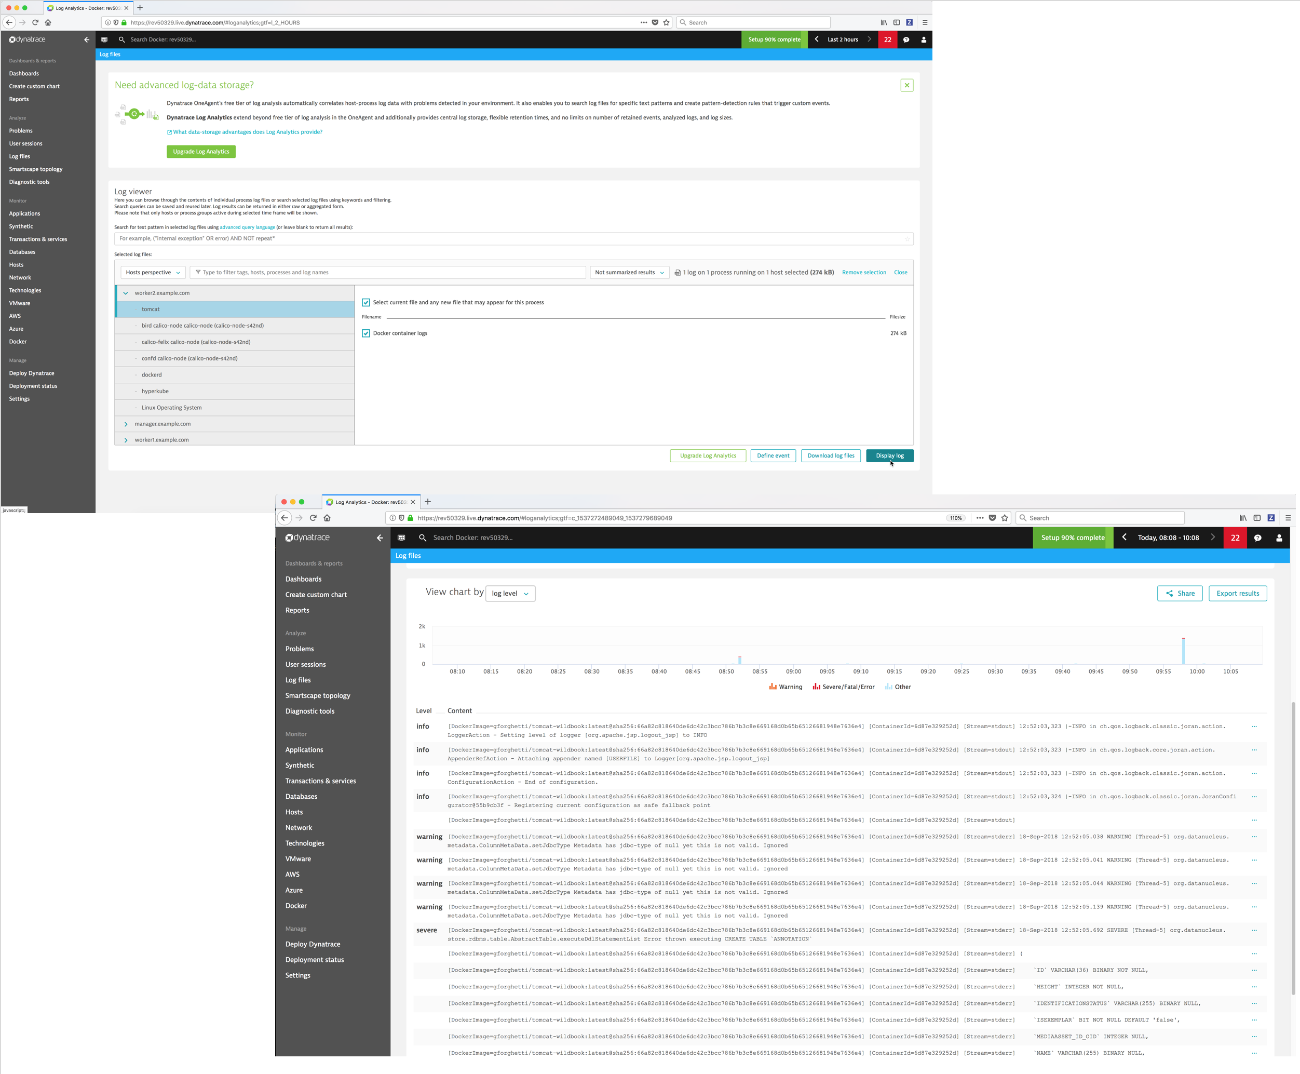The height and width of the screenshot is (1074, 1300).
Task: Bookmark page star in bottom browser window
Action: 1005,518
